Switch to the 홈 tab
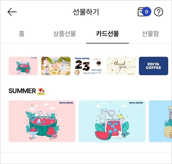The width and height of the screenshot is (172, 164). click(x=22, y=34)
